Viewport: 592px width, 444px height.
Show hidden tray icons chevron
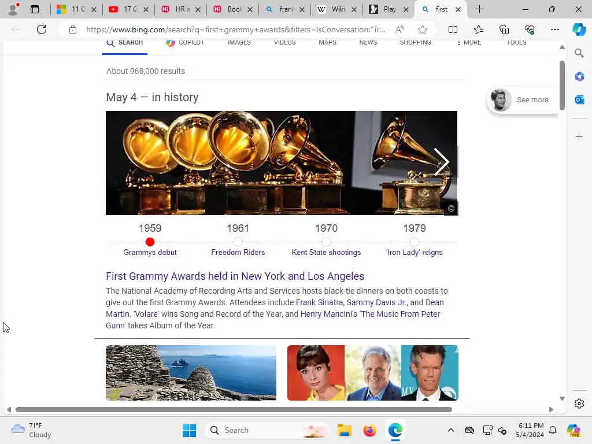[451, 430]
